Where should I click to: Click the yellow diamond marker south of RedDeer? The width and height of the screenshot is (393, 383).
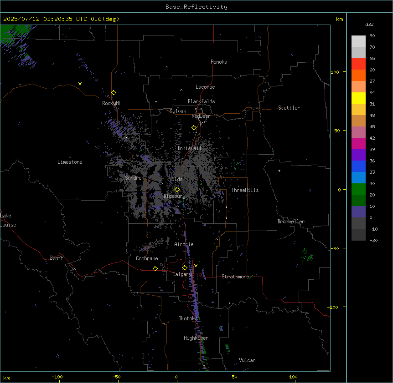coord(194,128)
